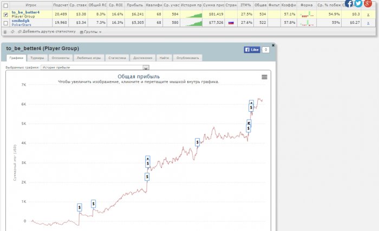Switch to the Турниры tab
Viewport: 379px width, 231px height.
[x=37, y=58]
